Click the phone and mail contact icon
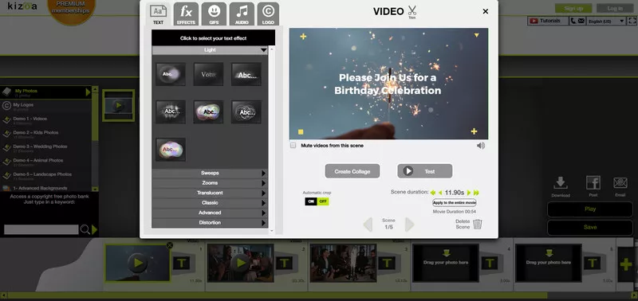The width and height of the screenshot is (638, 301). pyautogui.click(x=577, y=21)
